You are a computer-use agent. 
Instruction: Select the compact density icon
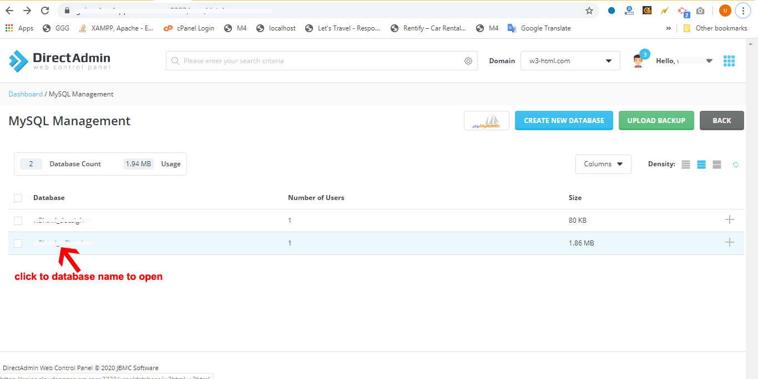tap(686, 165)
